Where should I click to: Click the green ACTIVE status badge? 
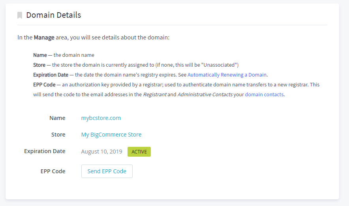tap(139, 152)
